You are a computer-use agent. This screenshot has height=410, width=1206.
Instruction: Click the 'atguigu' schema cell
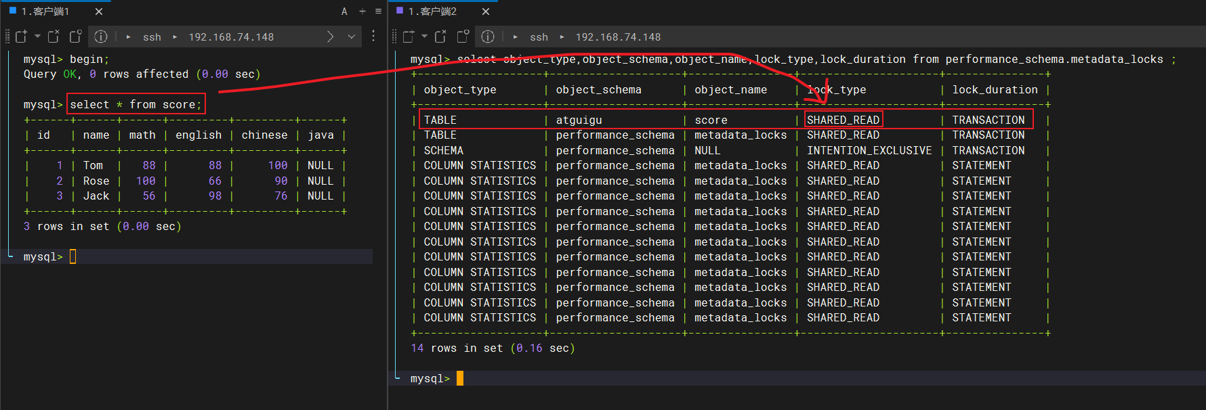pos(579,120)
